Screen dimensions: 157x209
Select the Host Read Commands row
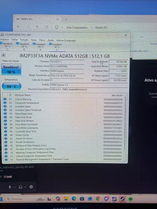coord(63,124)
